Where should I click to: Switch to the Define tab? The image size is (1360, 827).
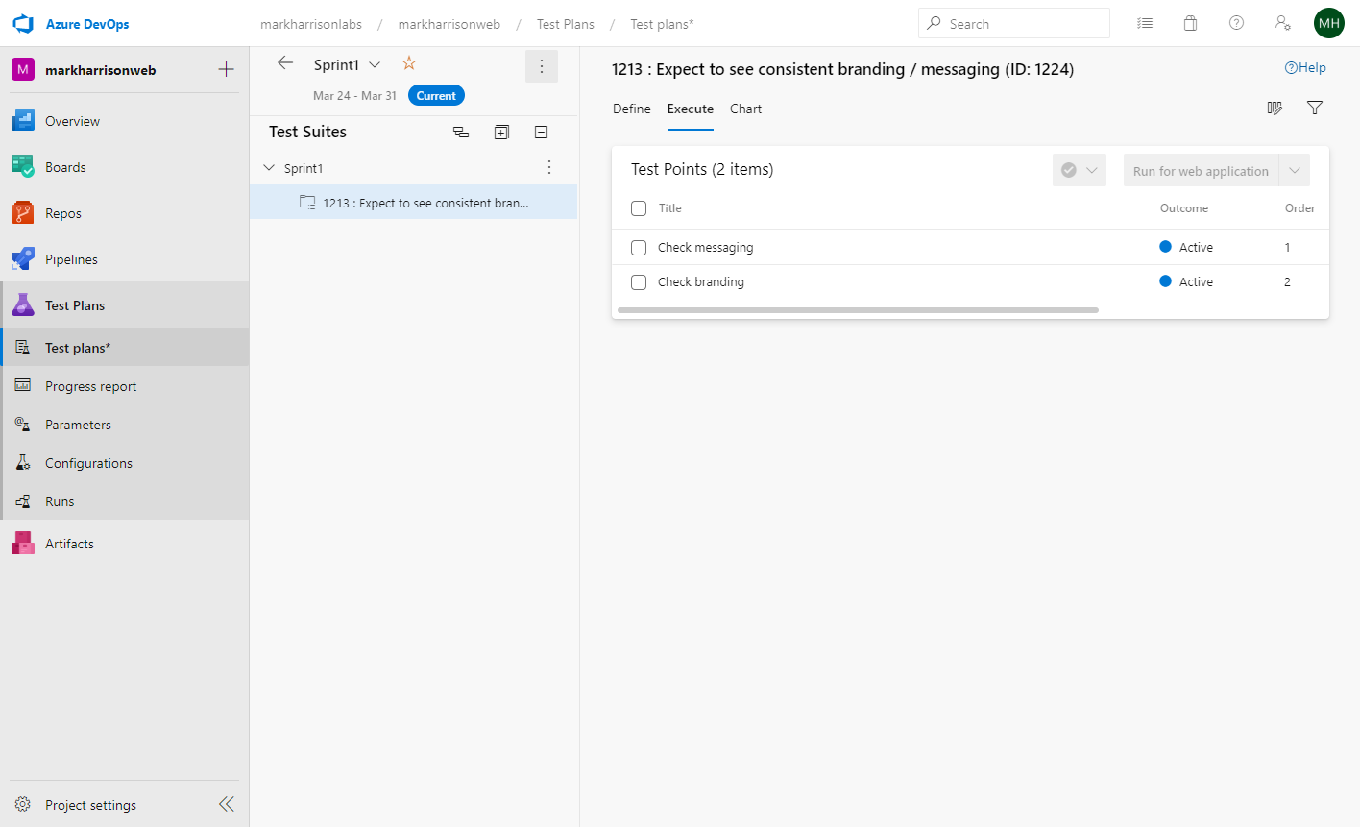click(631, 109)
